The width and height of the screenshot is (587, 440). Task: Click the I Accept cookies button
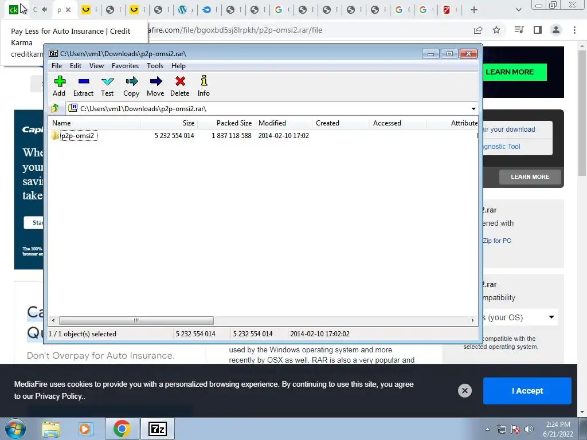coord(527,391)
